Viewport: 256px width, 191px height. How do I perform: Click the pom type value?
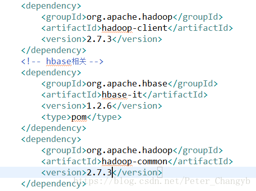[x=79, y=117]
